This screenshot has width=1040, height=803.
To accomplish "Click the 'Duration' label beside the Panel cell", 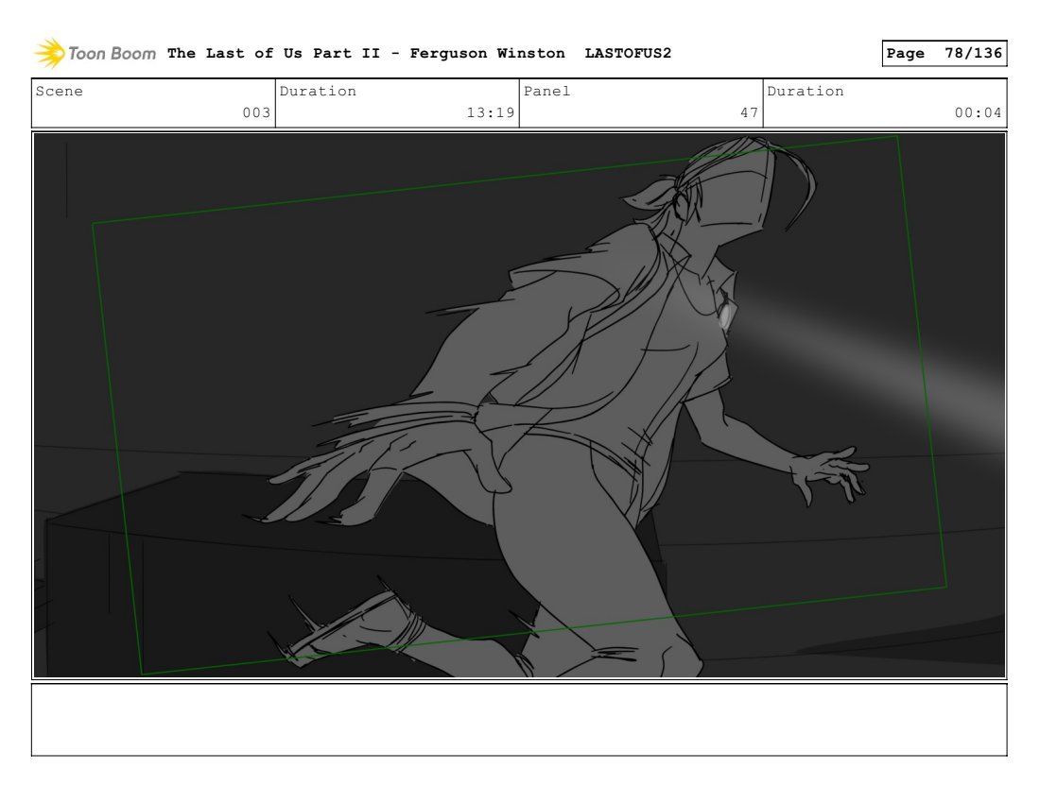I will (806, 92).
